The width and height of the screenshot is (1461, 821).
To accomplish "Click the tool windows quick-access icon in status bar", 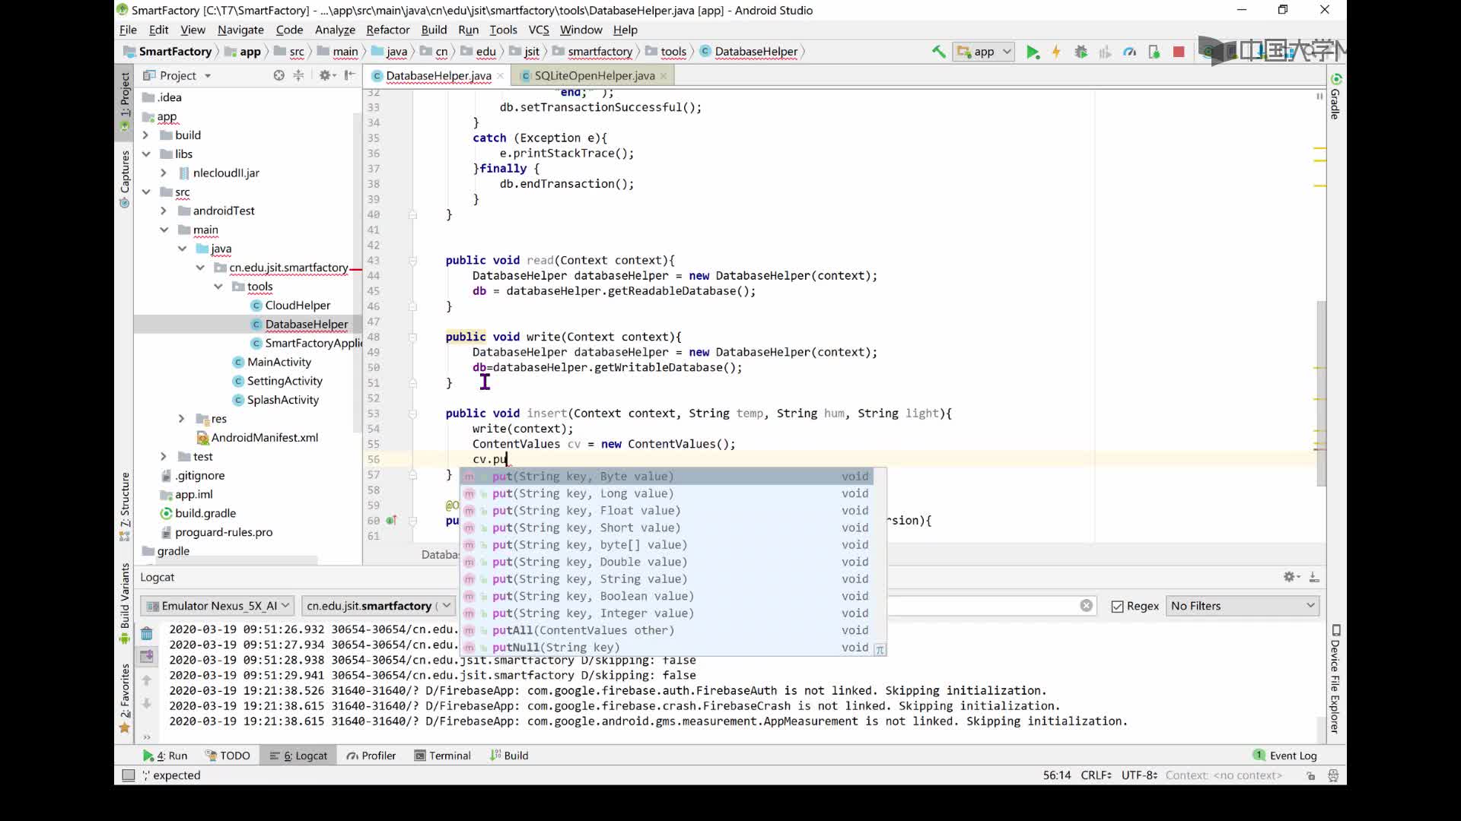I will pos(129,775).
